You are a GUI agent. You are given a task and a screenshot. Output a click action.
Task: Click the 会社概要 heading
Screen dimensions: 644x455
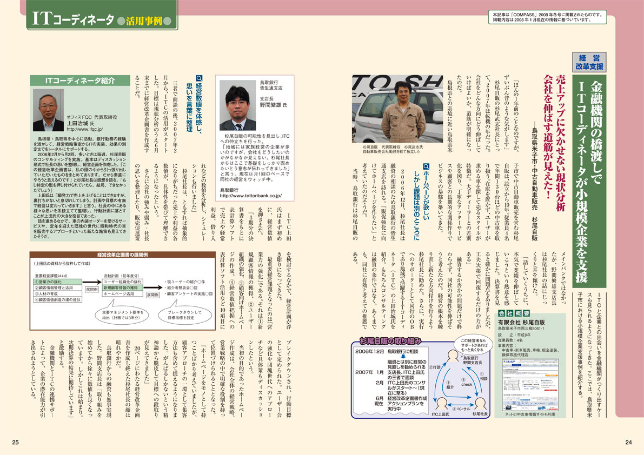[x=513, y=313]
